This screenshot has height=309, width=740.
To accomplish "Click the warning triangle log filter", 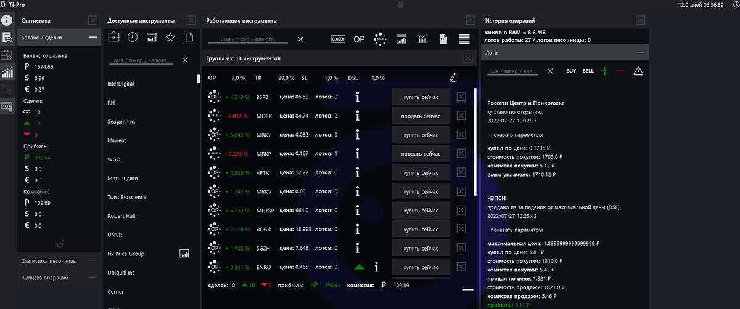I will [638, 71].
